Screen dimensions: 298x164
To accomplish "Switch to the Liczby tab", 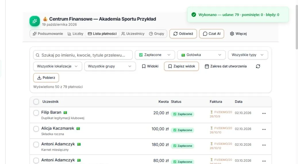I will coord(76,34).
